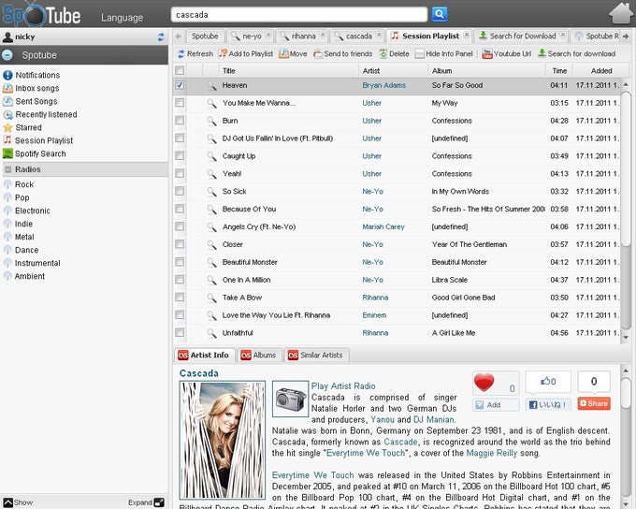This screenshot has width=636, height=509.
Task: Open Sent Songs
Action: tap(30, 101)
